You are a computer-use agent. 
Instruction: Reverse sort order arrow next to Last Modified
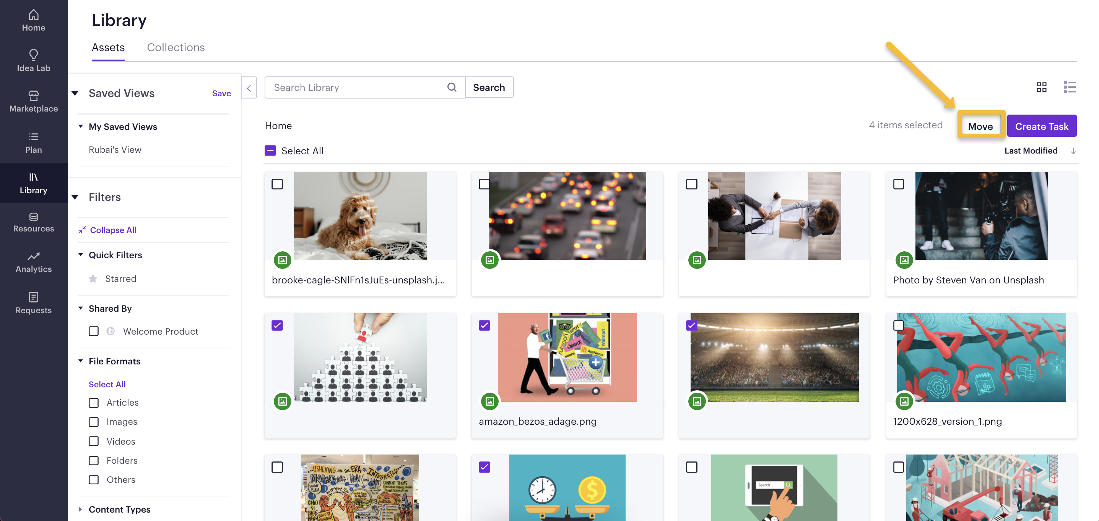[x=1073, y=151]
